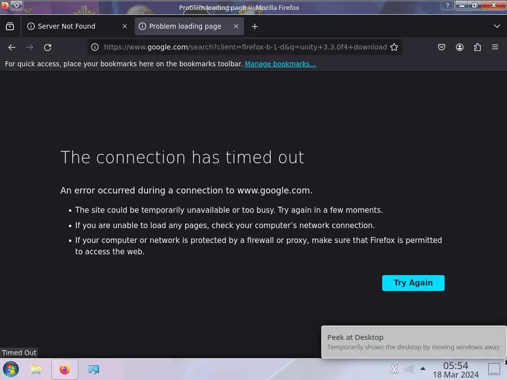
Task: Click the window help question-mark button
Action: 447,5
